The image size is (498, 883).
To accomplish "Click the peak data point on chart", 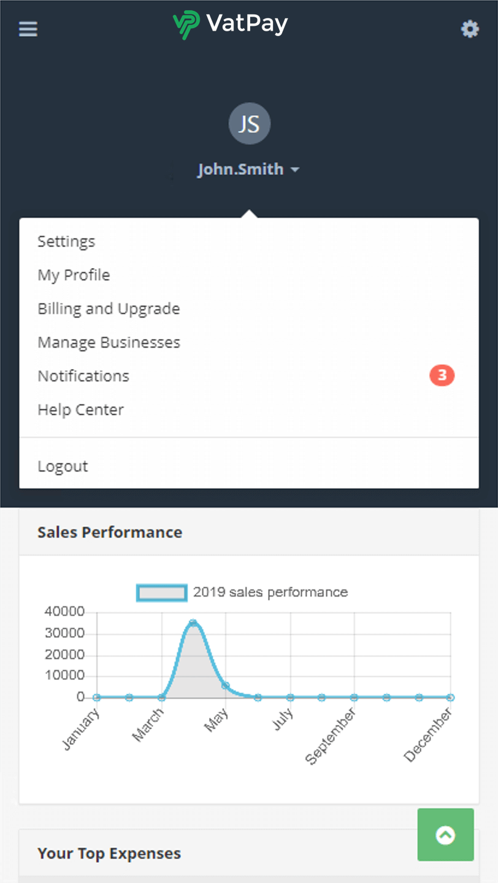I will pos(193,623).
